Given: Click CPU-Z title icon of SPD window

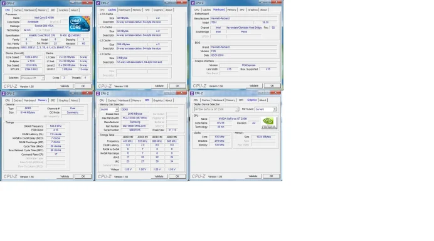Looking at the screenshot, I should pyautogui.click(x=98, y=94).
